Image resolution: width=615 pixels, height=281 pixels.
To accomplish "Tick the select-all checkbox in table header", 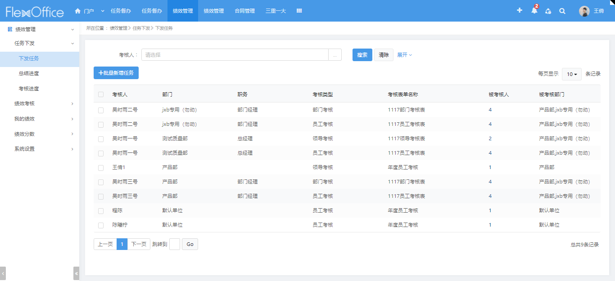I will click(x=101, y=94).
